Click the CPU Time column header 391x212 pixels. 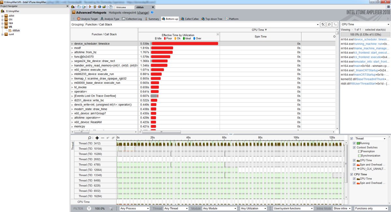(259, 30)
